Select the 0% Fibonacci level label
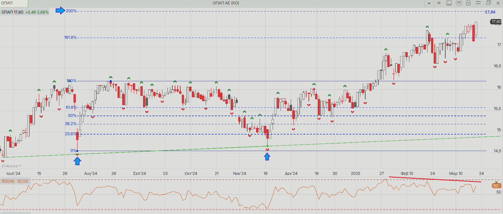The height and width of the screenshot is (214, 503). coord(73,151)
